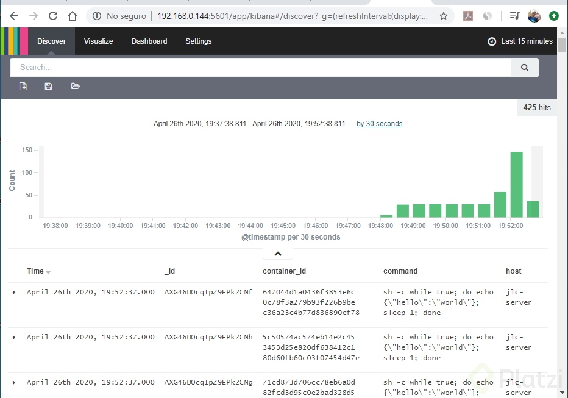Viewport: 568px width, 398px height.
Task: Open the Settings section
Action: click(198, 41)
